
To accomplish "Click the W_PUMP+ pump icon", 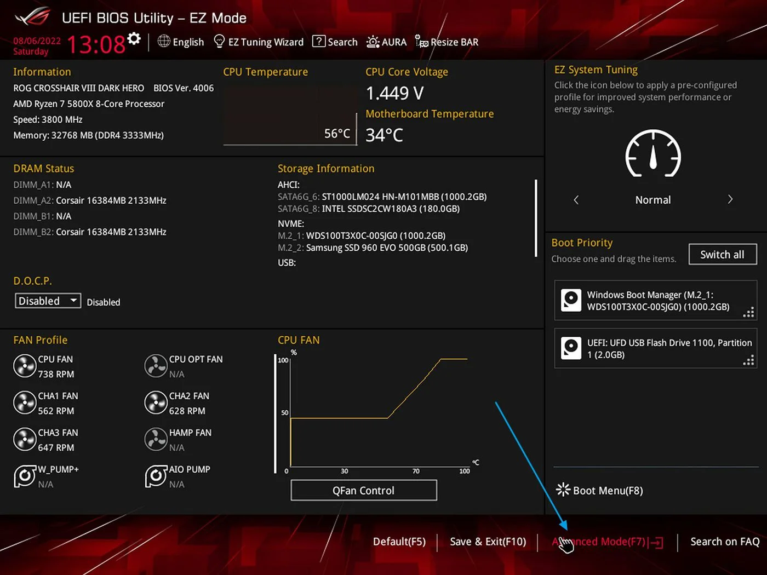I will pos(25,476).
